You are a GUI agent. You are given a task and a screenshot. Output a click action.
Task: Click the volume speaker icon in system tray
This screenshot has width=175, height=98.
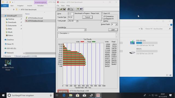[156, 95]
